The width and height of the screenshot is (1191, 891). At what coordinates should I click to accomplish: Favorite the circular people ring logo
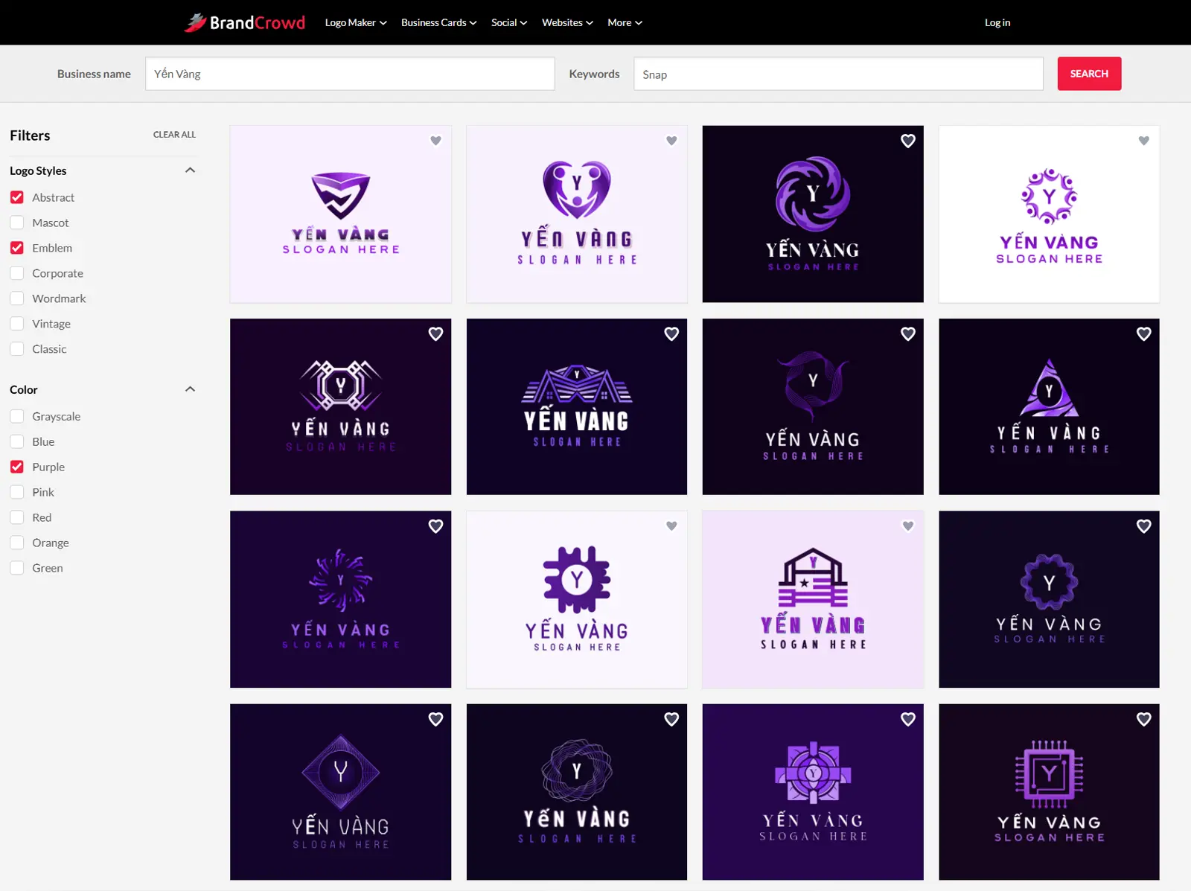pos(1144,141)
